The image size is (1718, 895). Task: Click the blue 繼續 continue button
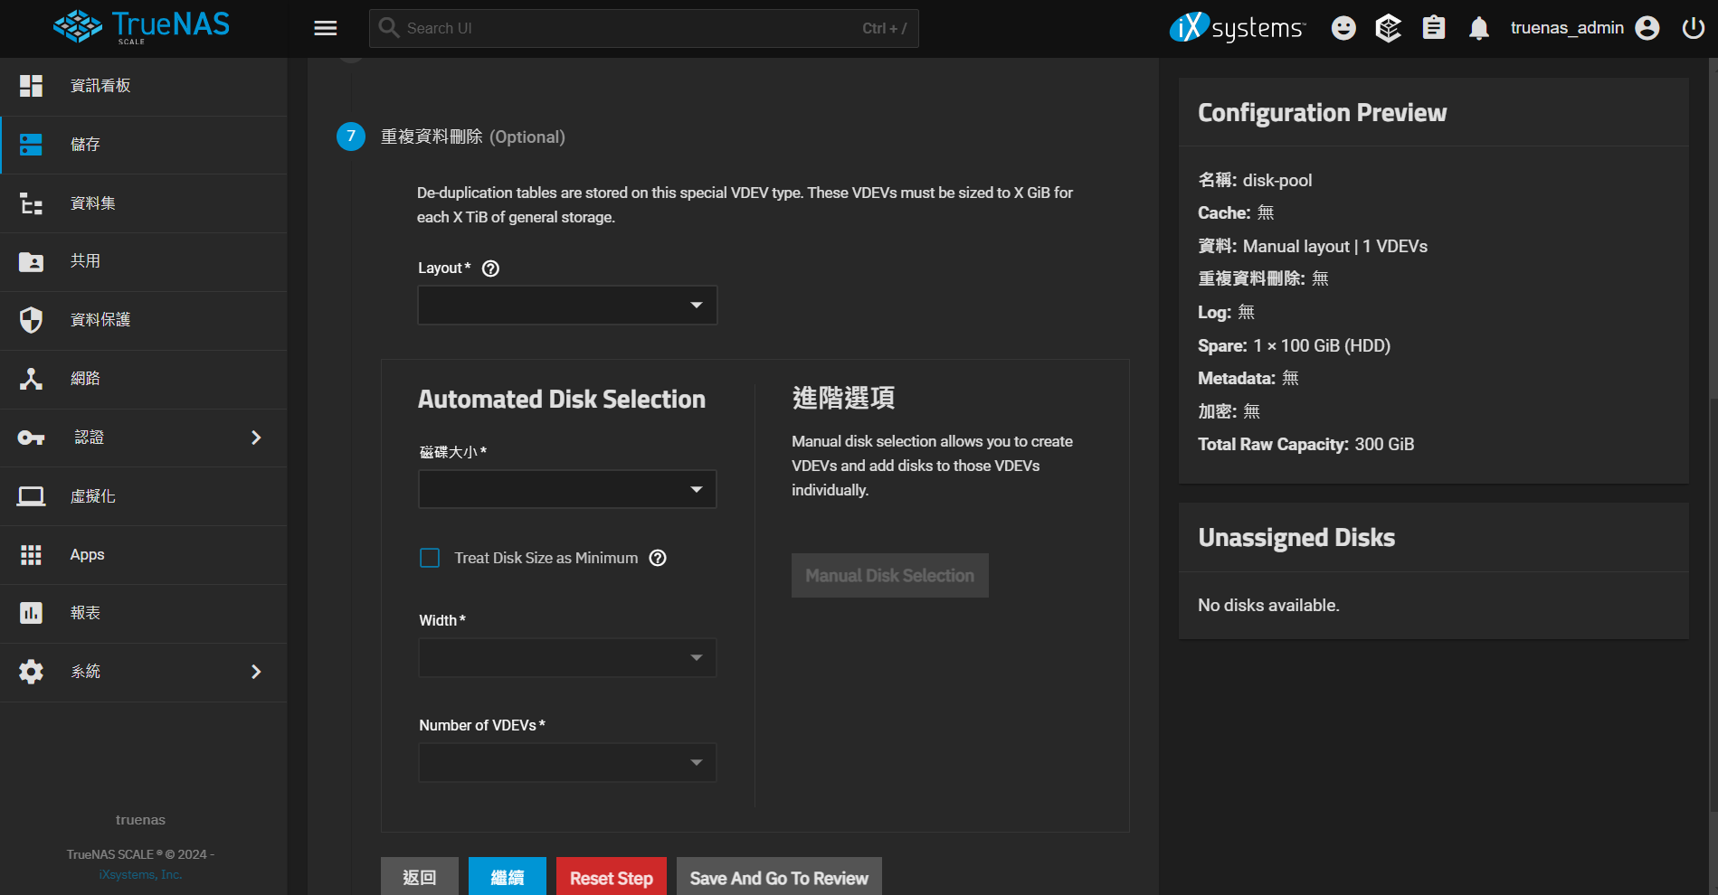pos(507,878)
